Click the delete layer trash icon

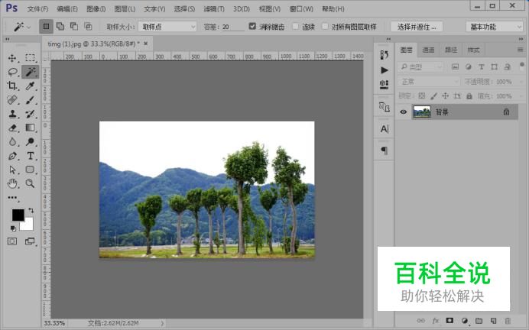pyautogui.click(x=507, y=320)
